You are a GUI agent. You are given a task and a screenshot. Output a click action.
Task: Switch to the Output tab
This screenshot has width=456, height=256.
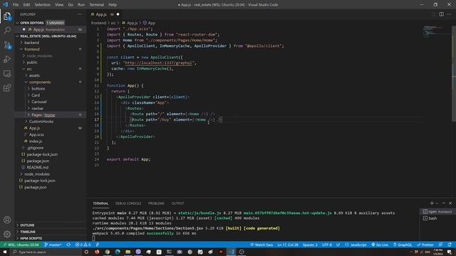(177, 203)
